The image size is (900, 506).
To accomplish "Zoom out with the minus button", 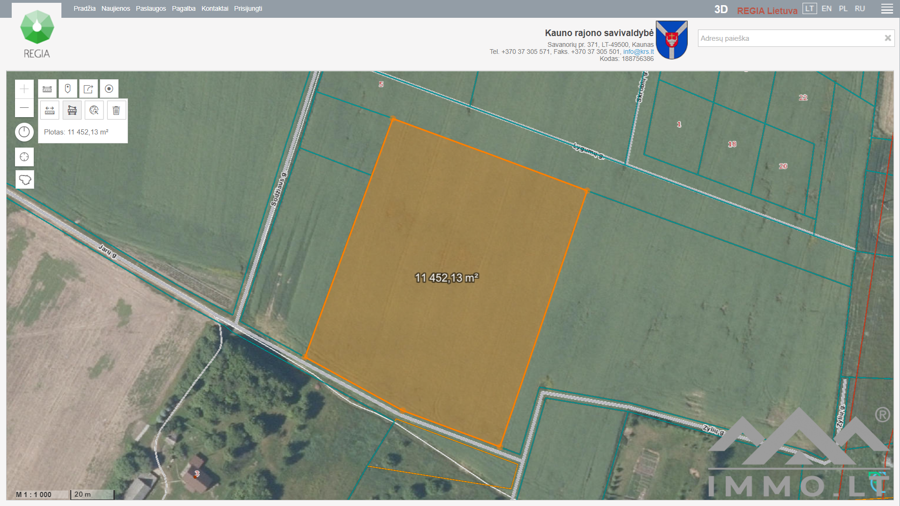I will coord(24,108).
